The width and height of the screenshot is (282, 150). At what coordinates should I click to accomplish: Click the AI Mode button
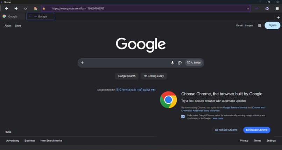194,63
